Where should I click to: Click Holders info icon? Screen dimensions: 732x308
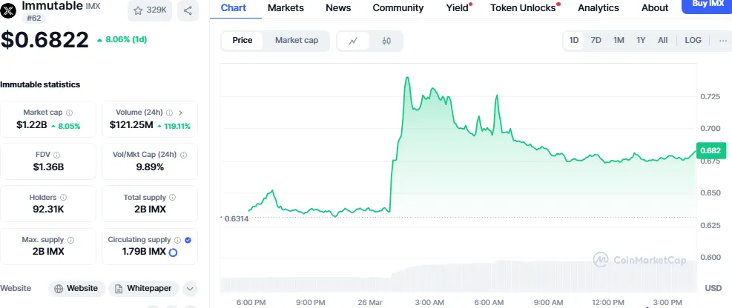64,198
